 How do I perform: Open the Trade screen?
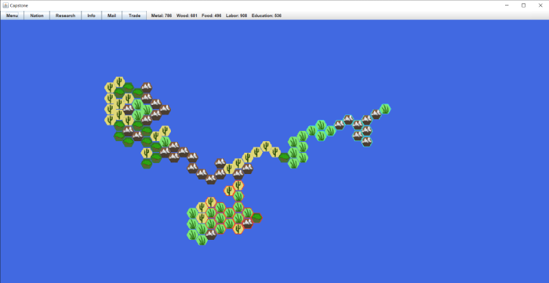point(135,15)
